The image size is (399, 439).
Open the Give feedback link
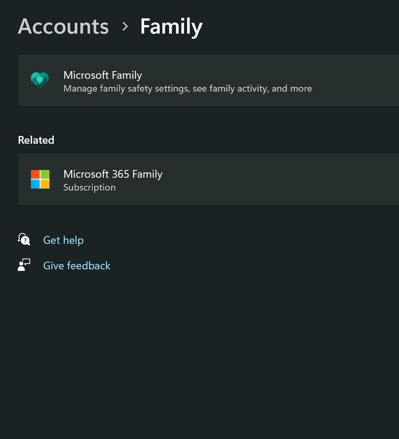click(77, 265)
